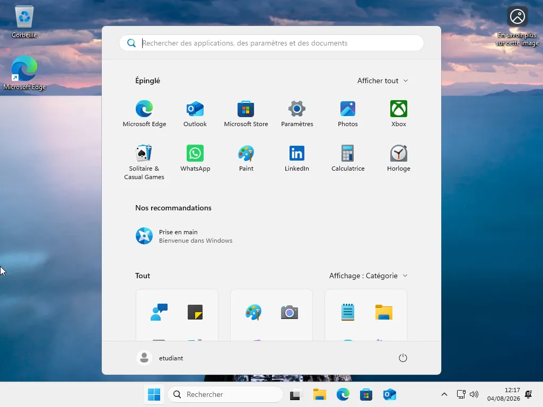Launch Outlook from pinned apps

pyautogui.click(x=195, y=114)
